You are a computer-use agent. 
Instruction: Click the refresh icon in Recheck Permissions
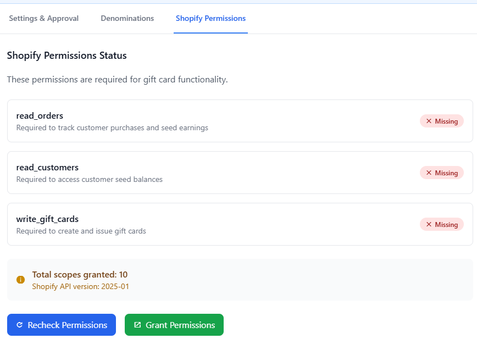(x=20, y=325)
